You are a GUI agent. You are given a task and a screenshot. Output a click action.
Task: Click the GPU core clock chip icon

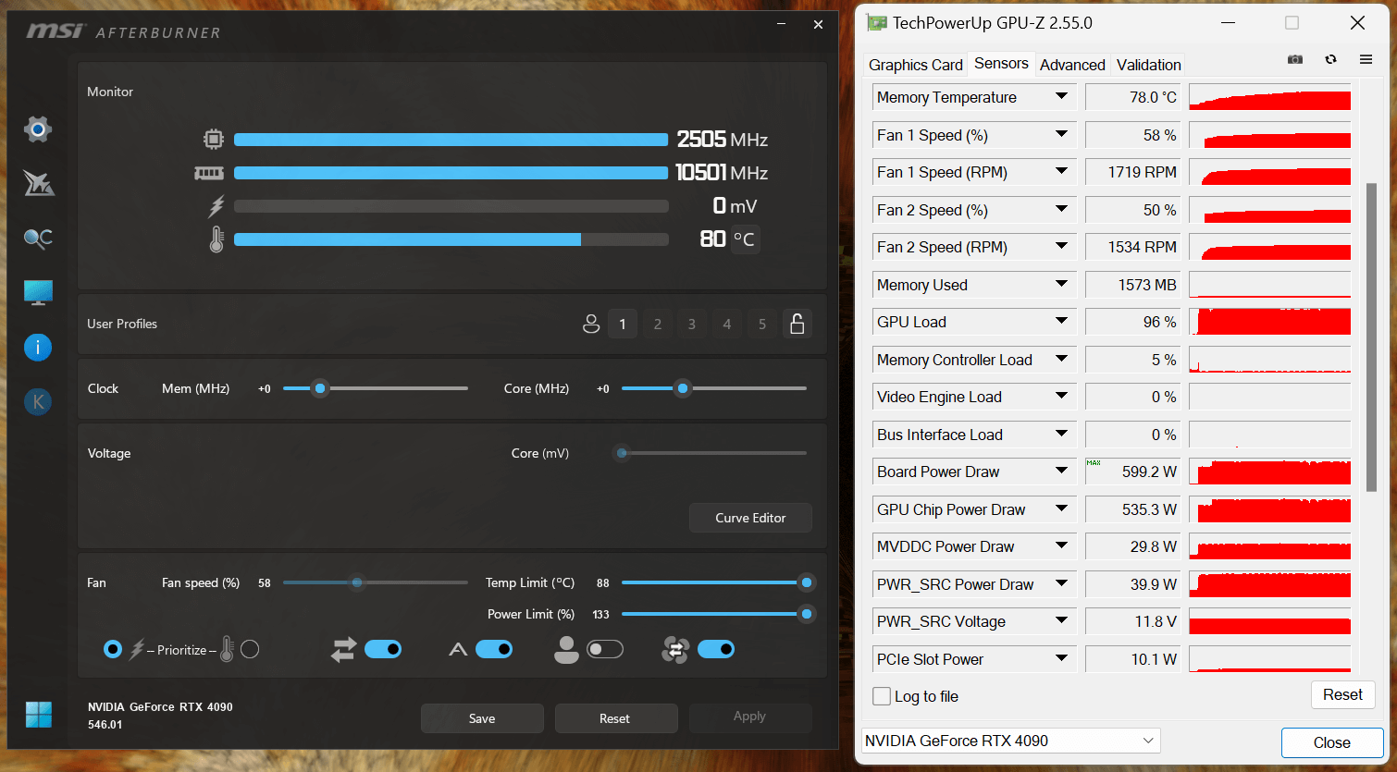(x=214, y=140)
